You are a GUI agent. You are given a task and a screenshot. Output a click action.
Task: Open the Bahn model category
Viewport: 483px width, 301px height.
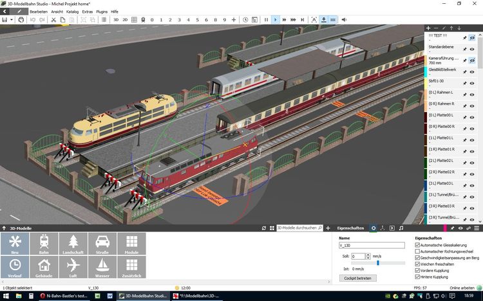point(44,244)
